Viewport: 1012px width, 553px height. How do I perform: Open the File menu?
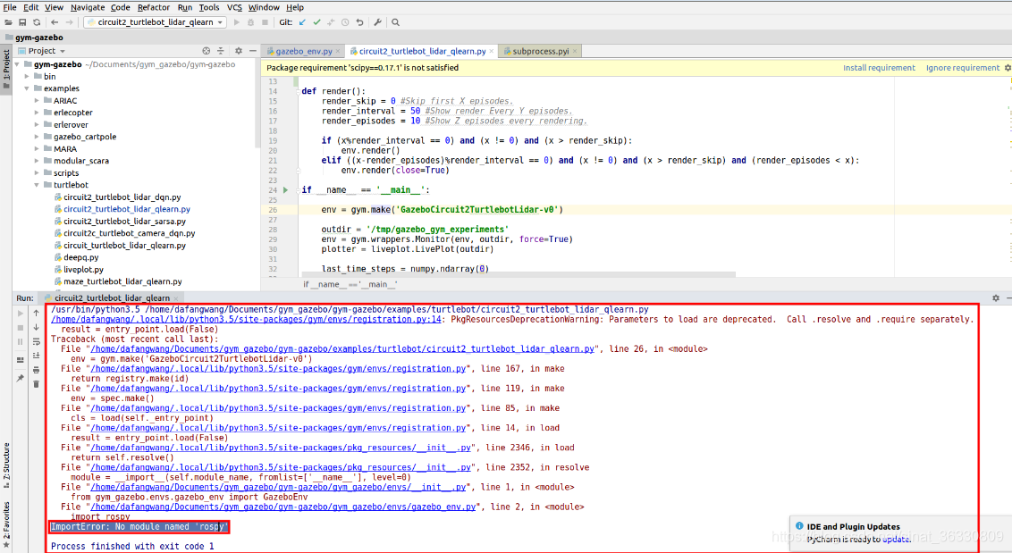[x=10, y=8]
